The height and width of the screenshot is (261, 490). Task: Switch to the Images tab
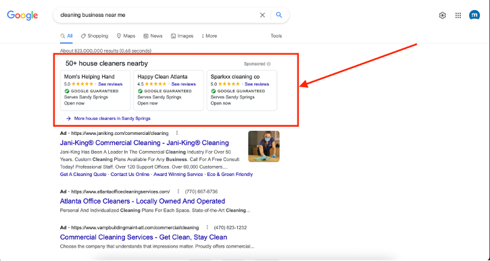182,36
